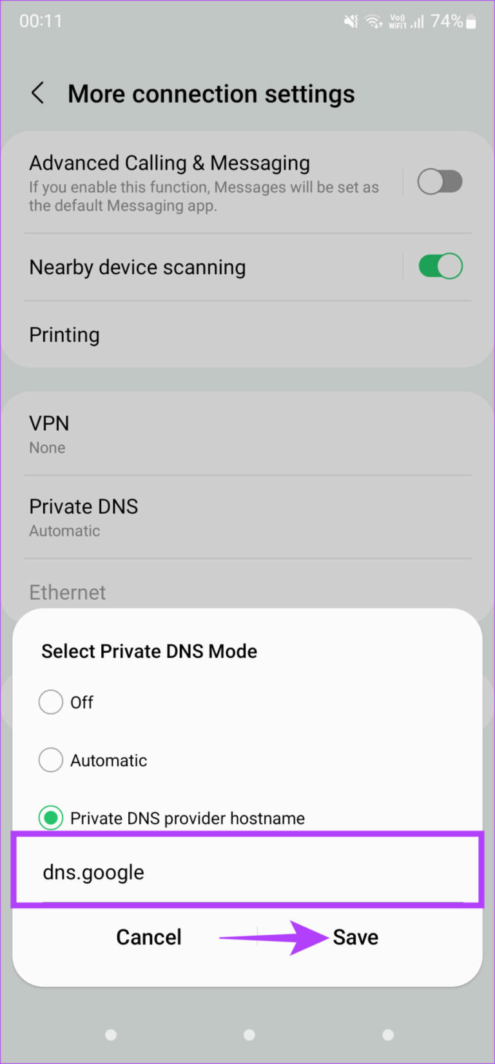
Task: Tap the clock showing 00:11
Action: pos(41,21)
